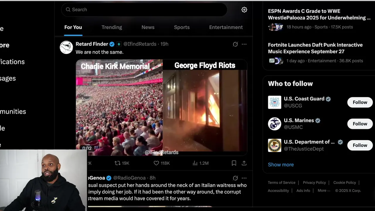Click the 8h timestamp on RadioGenoa post
This screenshot has height=211, width=375.
[x=153, y=178]
